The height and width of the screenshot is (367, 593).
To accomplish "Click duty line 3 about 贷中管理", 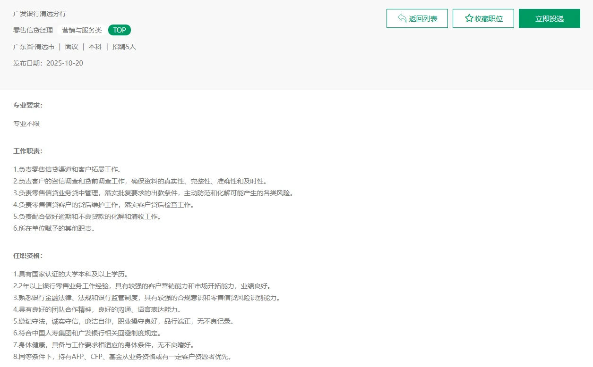I will coord(154,193).
